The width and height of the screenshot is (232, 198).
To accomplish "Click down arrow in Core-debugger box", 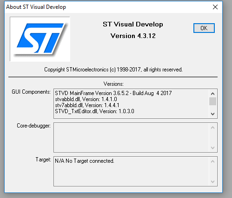I will [212, 148].
